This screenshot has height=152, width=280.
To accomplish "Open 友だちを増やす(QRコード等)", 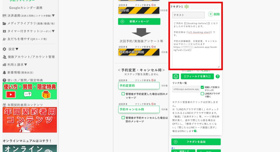I will coord(27,39).
